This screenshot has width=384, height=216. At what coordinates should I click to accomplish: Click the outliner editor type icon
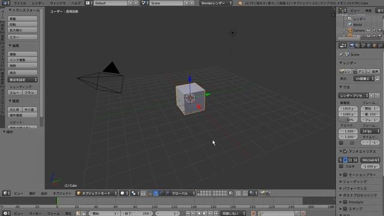coord(343,10)
